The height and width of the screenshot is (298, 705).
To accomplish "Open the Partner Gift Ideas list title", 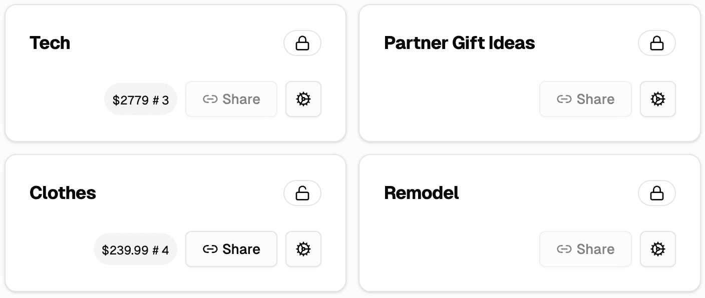I will [460, 43].
